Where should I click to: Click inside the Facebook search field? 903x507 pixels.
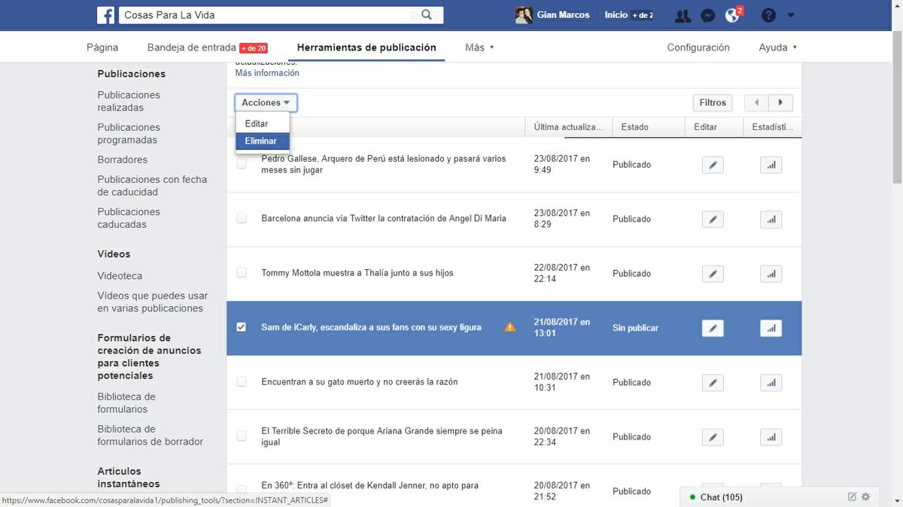[286, 14]
